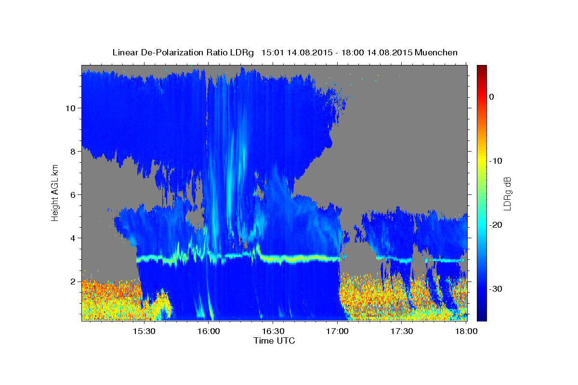Screen dimensions: 578x385
Task: Click the '16:30' time axis label
Action: pos(273,332)
